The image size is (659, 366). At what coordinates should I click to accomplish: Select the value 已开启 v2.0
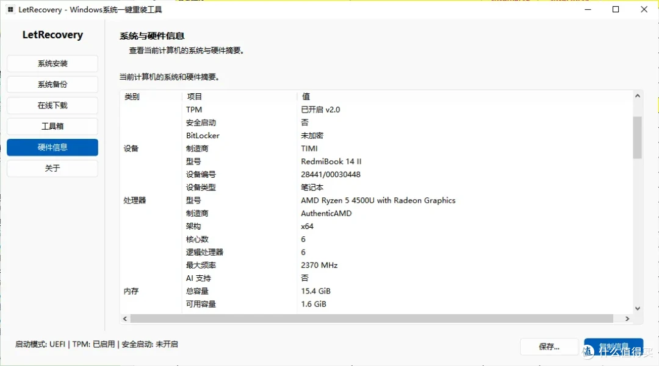click(x=321, y=110)
